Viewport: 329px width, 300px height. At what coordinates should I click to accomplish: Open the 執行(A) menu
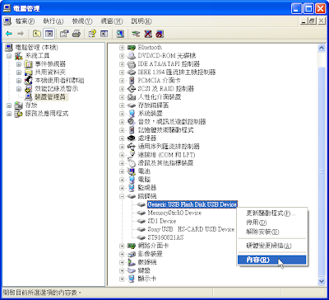tap(53, 21)
